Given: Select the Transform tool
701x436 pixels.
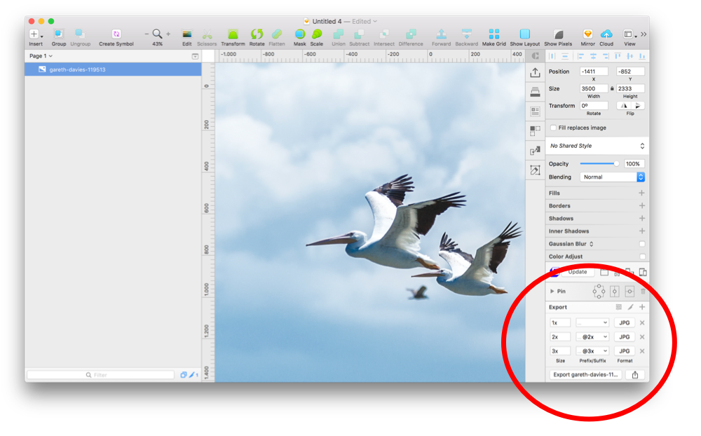Looking at the screenshot, I should tap(233, 34).
